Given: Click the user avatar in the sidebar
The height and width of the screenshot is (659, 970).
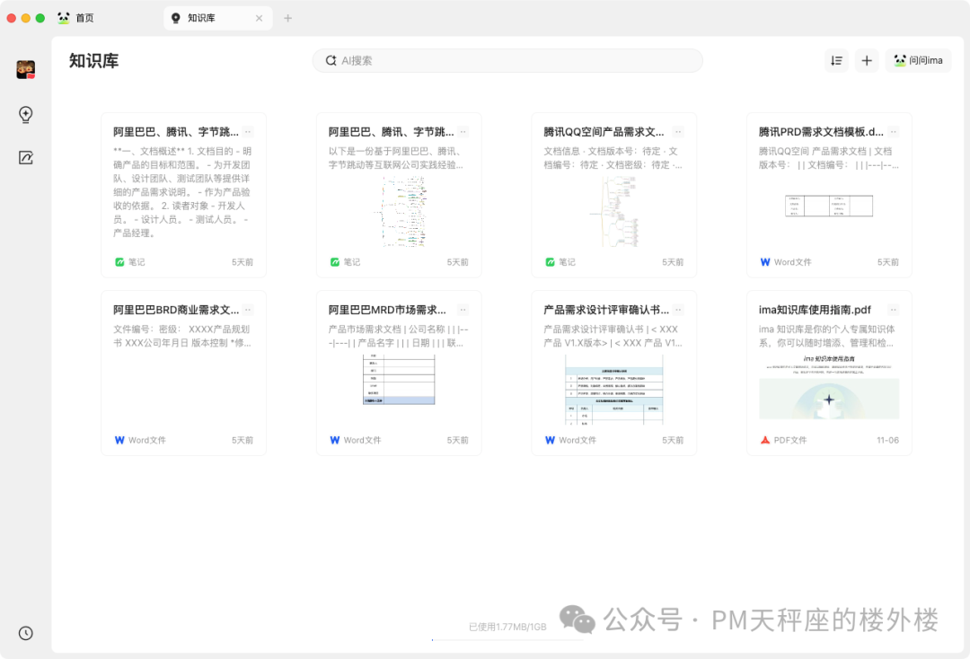Looking at the screenshot, I should [25, 69].
